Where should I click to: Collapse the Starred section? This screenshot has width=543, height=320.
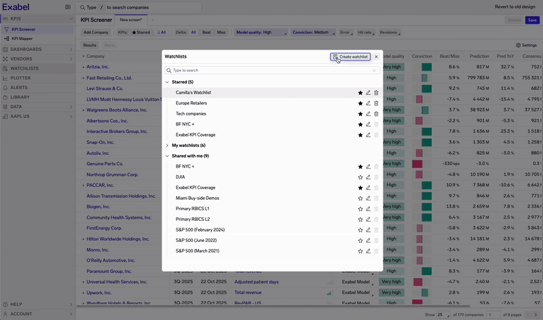pos(167,82)
